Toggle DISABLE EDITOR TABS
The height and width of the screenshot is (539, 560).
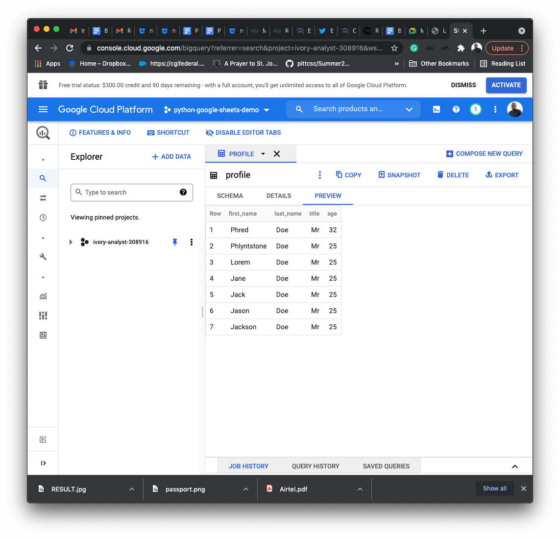coord(243,132)
